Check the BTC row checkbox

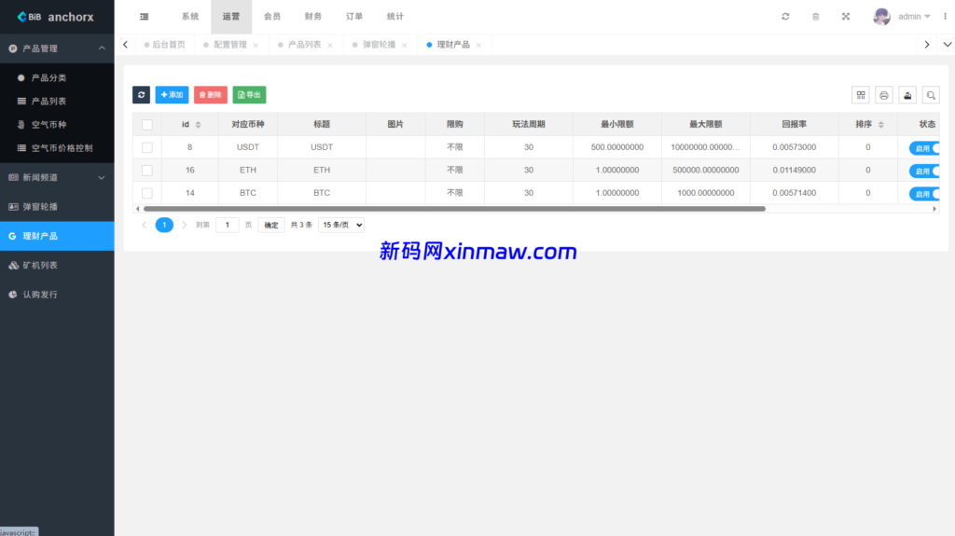point(147,193)
